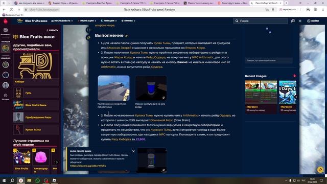The height and width of the screenshot is (184, 327).
Task: Open the Гуль sidebar page
Action: 36,93
